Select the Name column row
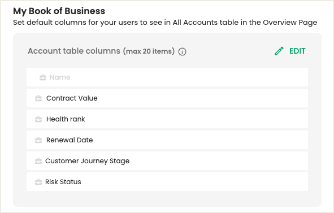This screenshot has height=213, width=334. tap(167, 77)
